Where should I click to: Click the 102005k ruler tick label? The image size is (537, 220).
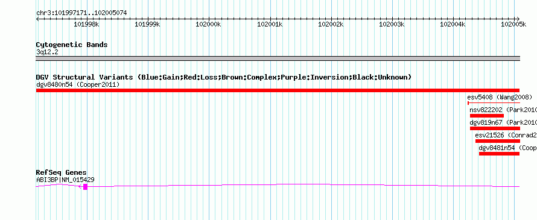point(513,24)
